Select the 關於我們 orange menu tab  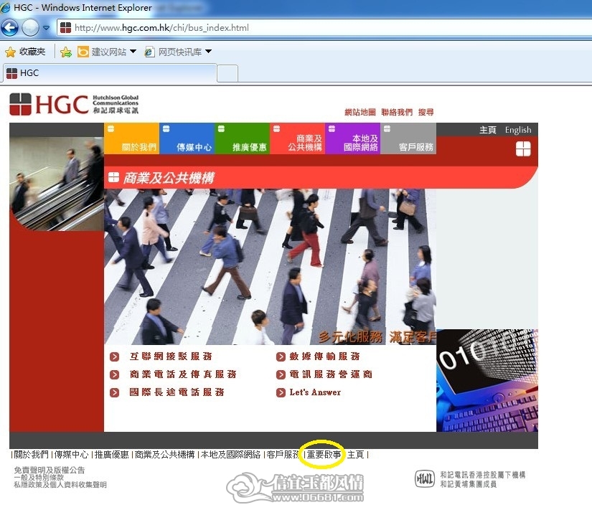coord(131,138)
